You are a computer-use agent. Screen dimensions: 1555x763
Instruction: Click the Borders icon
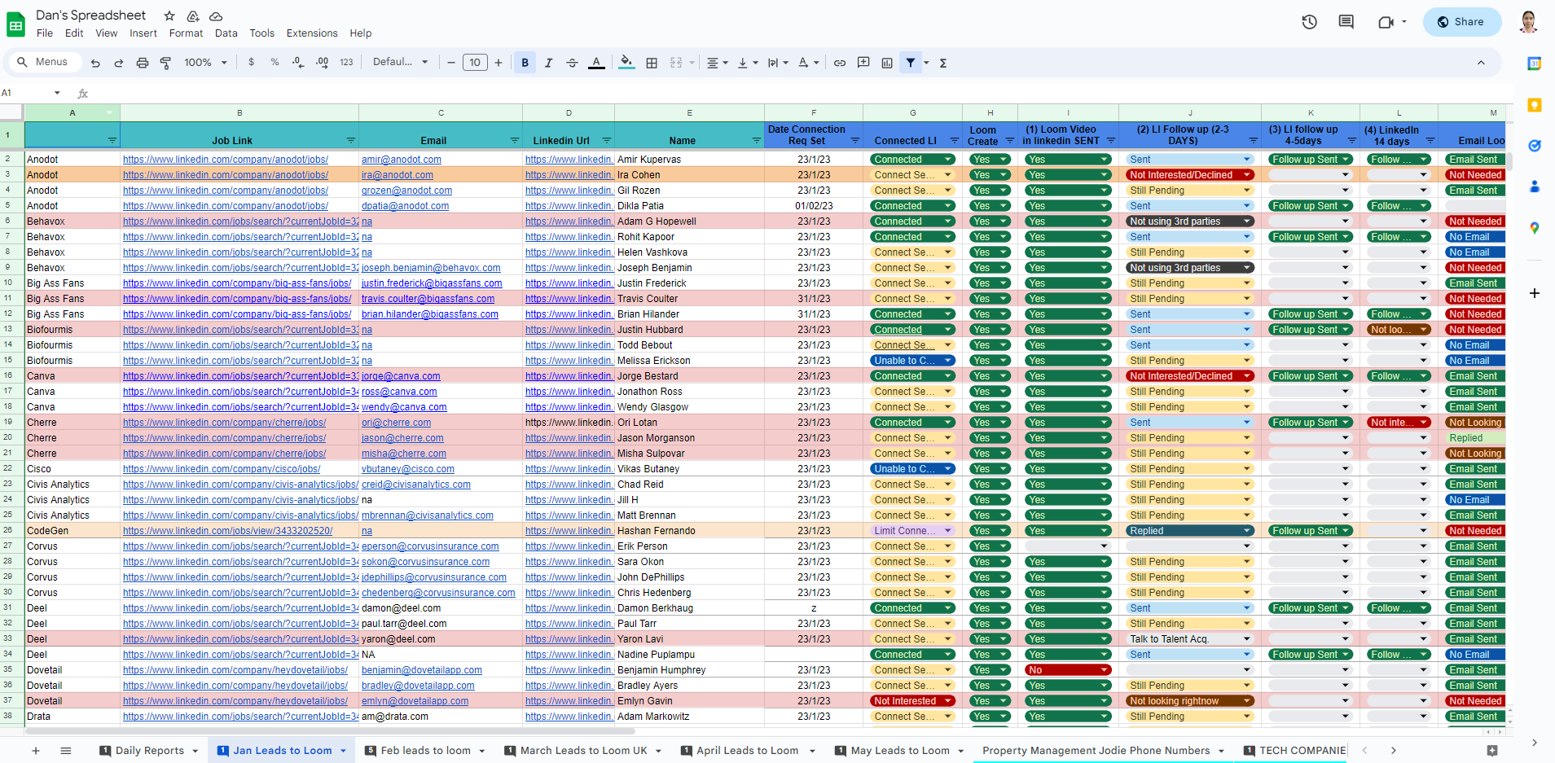click(x=652, y=63)
